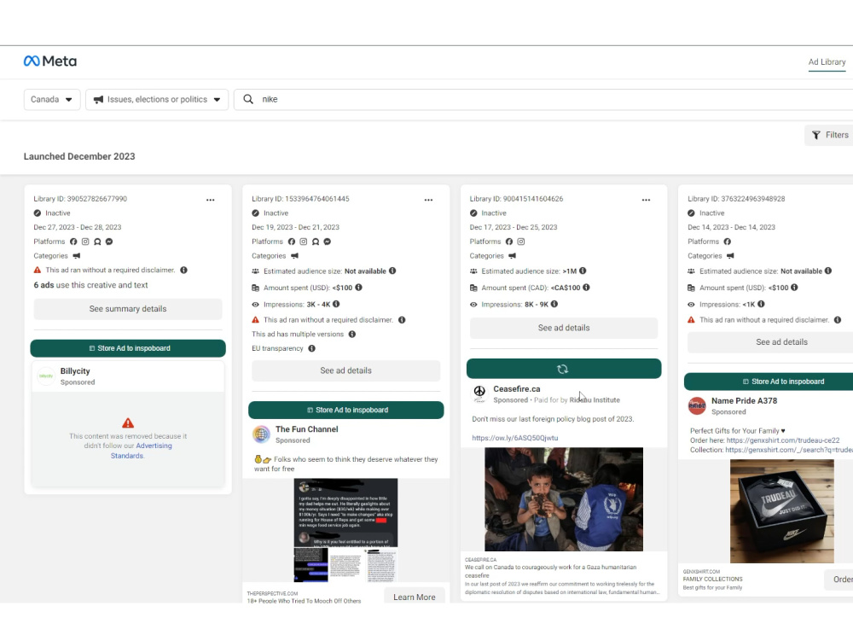The height and width of the screenshot is (641, 853).
Task: Open three-dot menu on Ceasefire.ca ad card
Action: 646,200
